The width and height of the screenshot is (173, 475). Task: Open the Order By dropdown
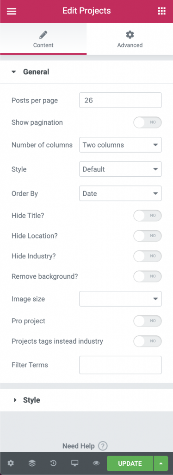pyautogui.click(x=120, y=193)
